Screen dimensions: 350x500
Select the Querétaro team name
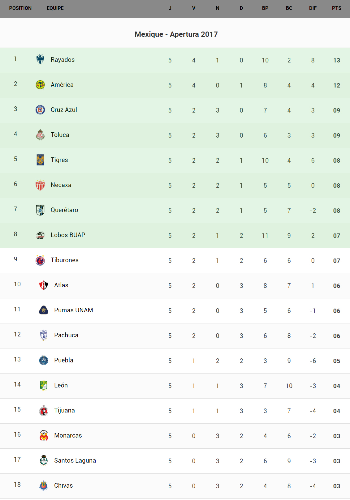pos(64,210)
